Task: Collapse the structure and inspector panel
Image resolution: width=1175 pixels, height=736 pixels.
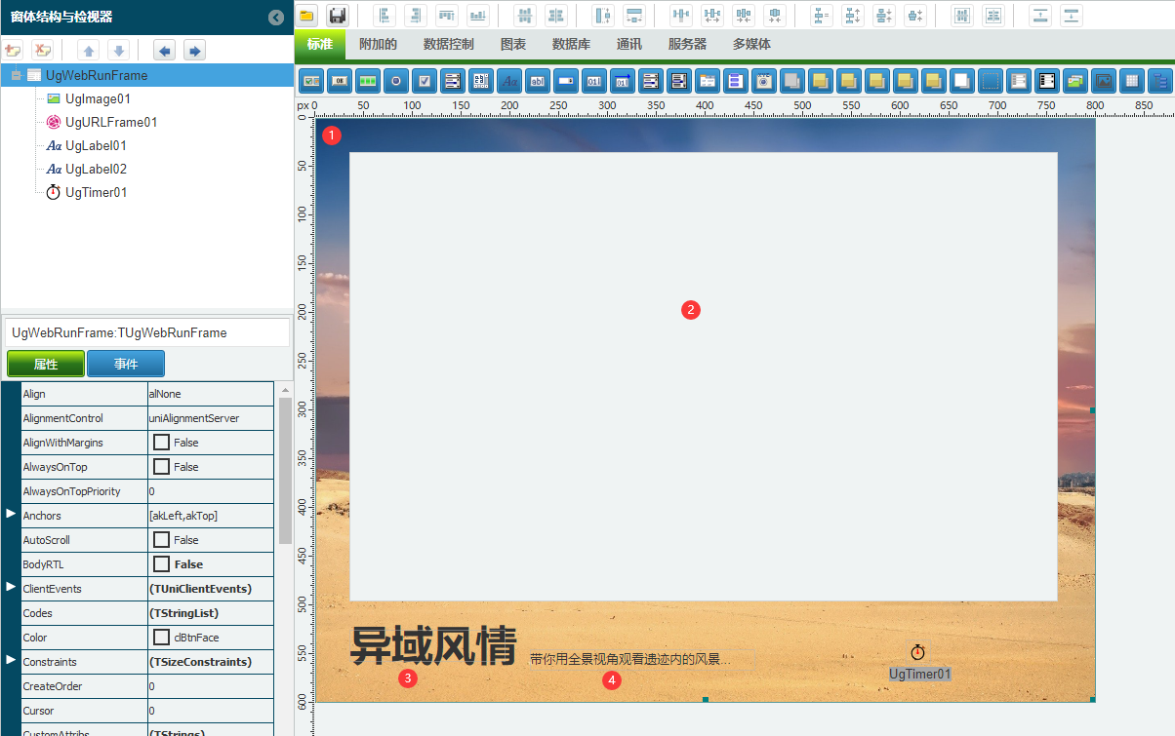Action: [x=276, y=17]
